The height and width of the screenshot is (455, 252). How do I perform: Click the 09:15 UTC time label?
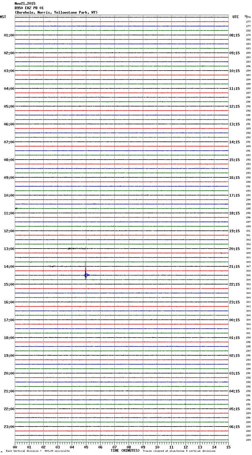(235, 53)
